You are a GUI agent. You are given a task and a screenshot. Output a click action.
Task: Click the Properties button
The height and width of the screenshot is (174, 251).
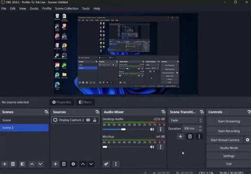click(62, 102)
